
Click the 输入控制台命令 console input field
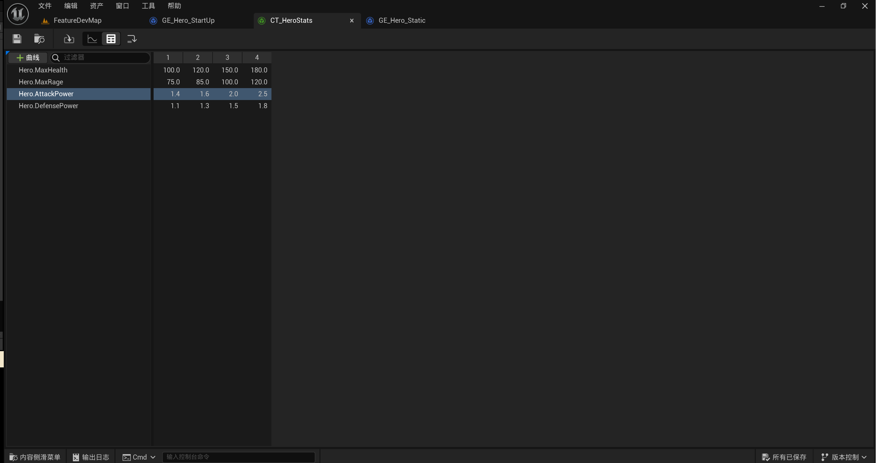[x=238, y=457]
